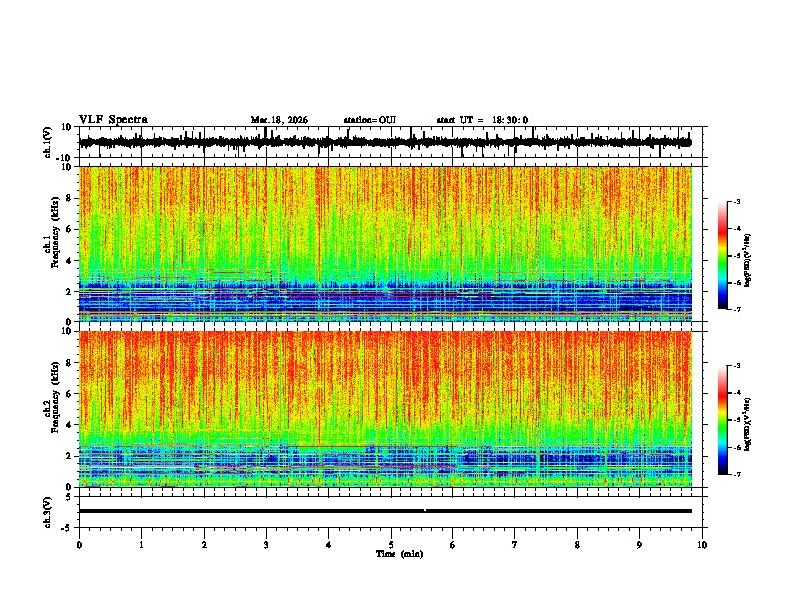Screen dimensions: 791x611
Task: Click time axis tick label "9"
Action: pos(639,545)
